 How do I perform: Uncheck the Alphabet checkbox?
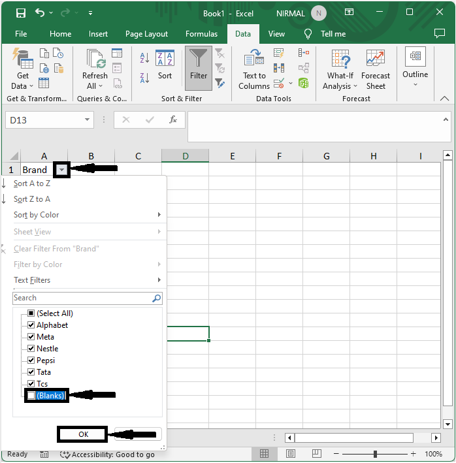click(x=31, y=325)
